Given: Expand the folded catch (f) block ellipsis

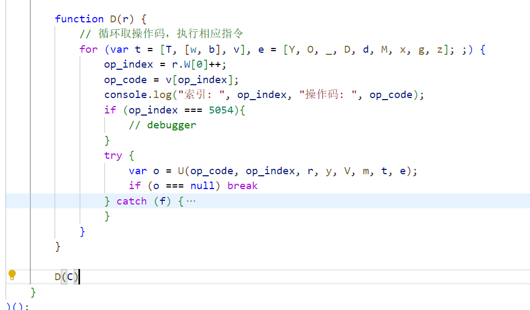Looking at the screenshot, I should (191, 201).
